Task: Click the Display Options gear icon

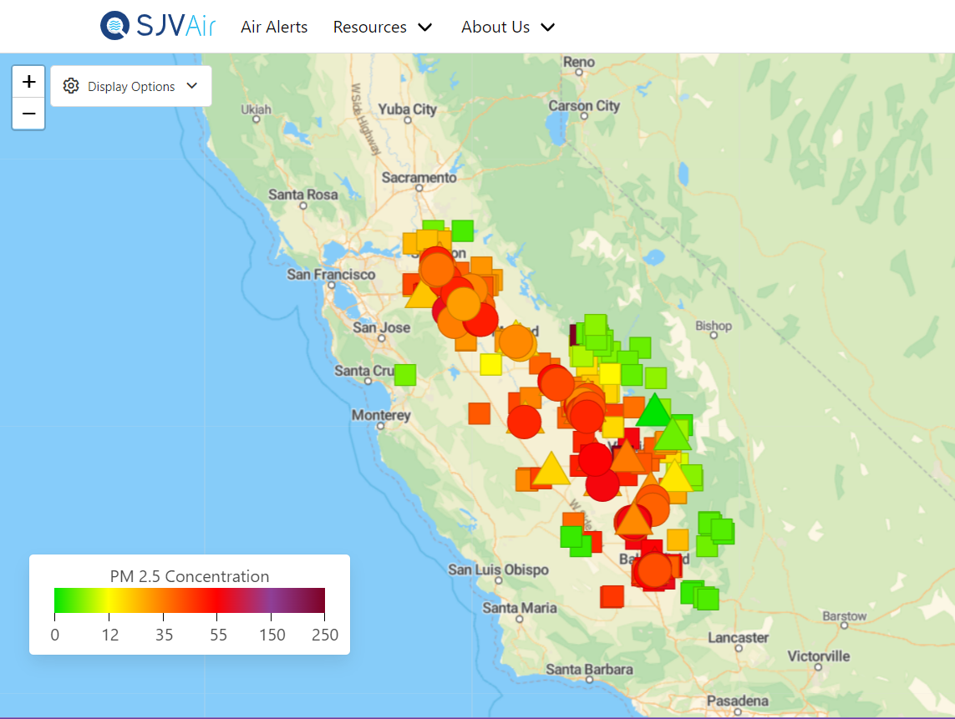Action: tap(71, 86)
